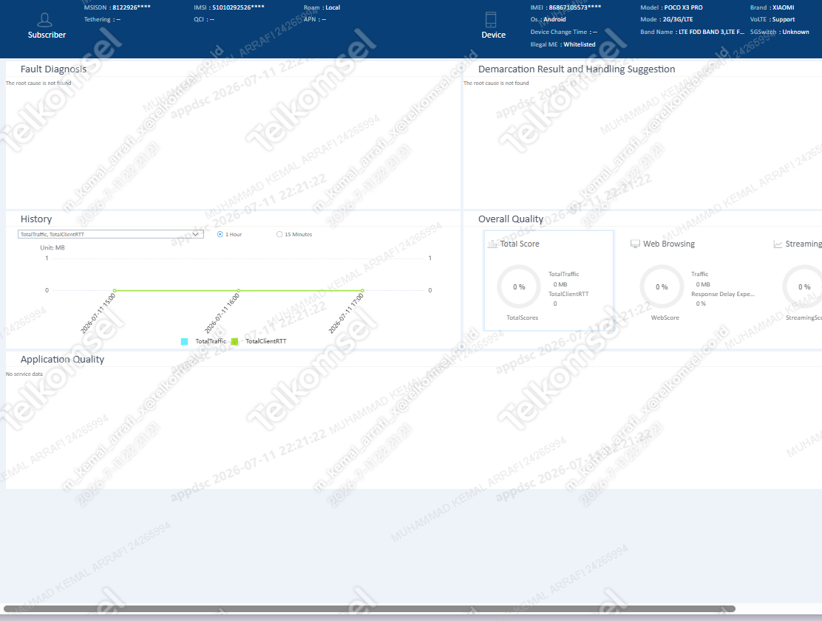The image size is (822, 621).
Task: Click the 2026-07-11 17:00 chart point
Action: [362, 291]
